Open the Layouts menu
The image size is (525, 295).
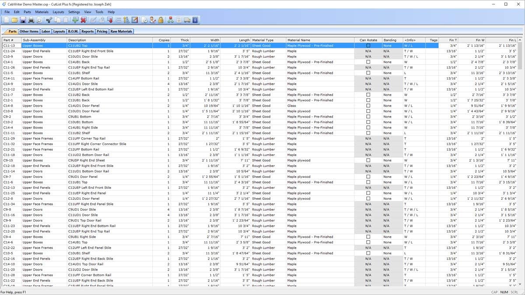[x=58, y=12]
